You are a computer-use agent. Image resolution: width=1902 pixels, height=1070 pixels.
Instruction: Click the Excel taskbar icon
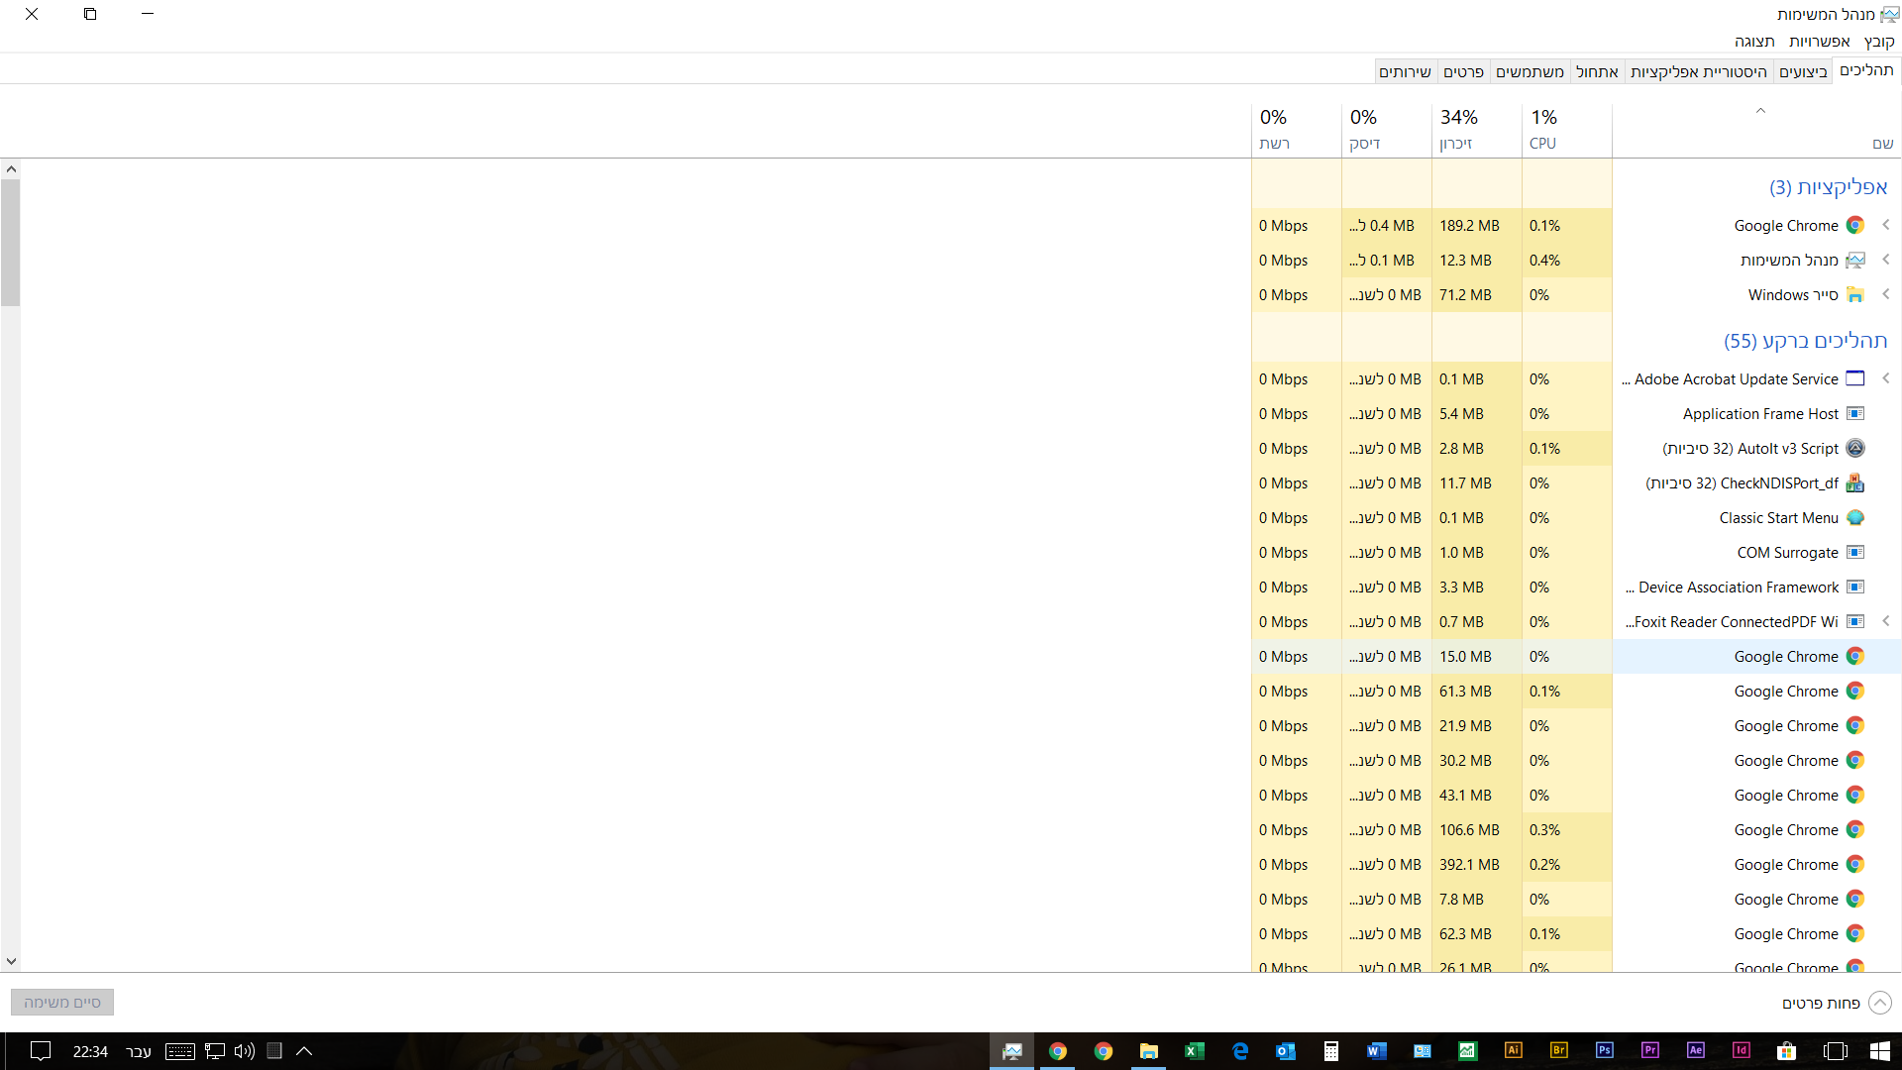pyautogui.click(x=1195, y=1051)
